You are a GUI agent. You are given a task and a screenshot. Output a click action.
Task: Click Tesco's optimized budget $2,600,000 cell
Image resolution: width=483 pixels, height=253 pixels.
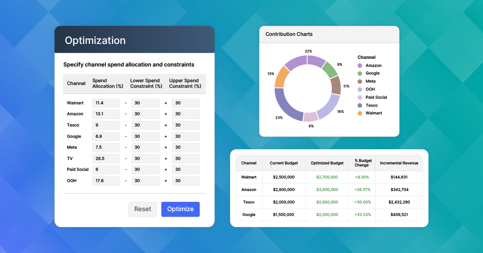tap(327, 202)
